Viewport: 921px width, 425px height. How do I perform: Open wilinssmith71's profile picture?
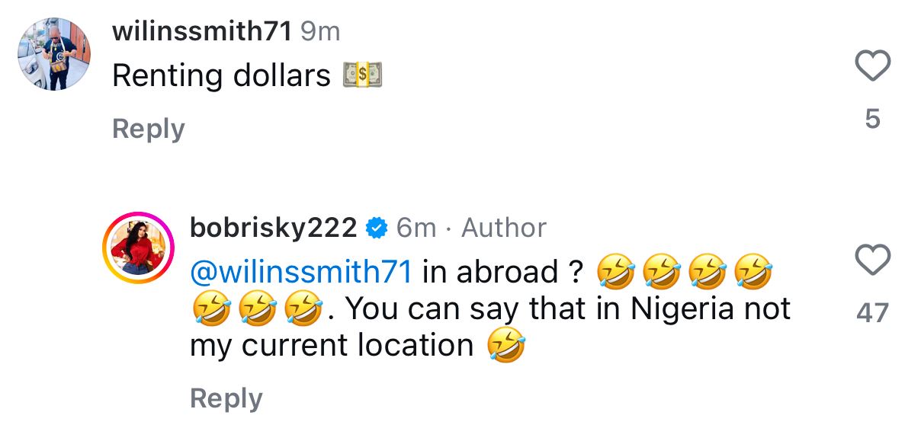[x=55, y=54]
